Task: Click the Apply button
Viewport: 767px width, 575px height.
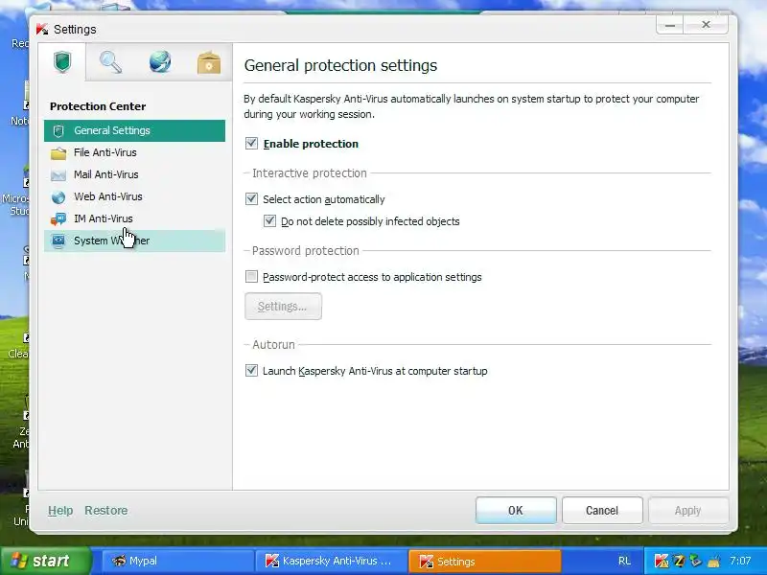Action: [688, 511]
